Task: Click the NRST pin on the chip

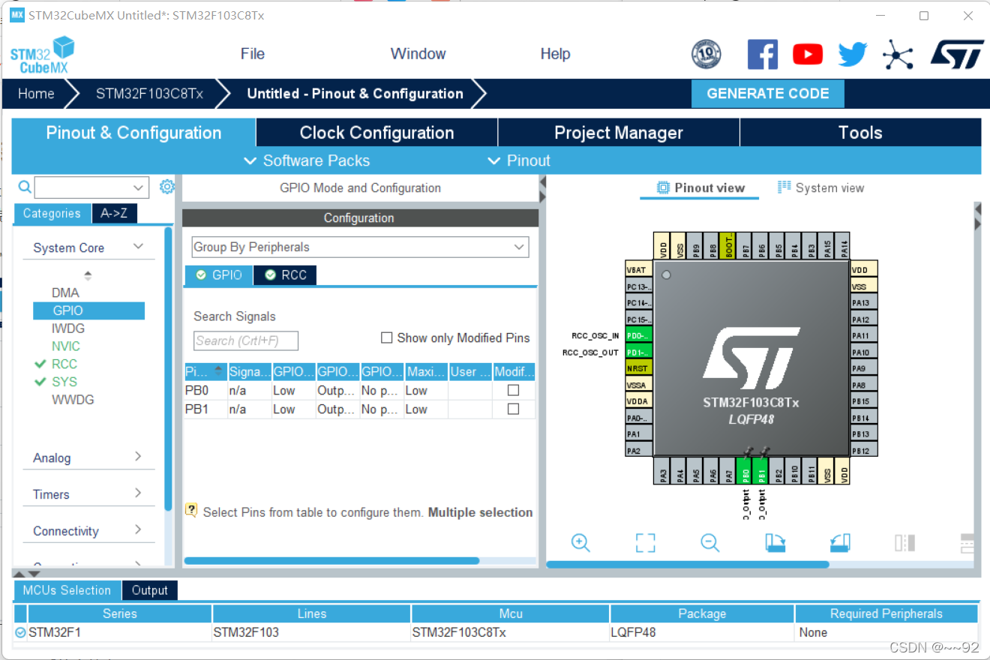Action: click(x=639, y=369)
